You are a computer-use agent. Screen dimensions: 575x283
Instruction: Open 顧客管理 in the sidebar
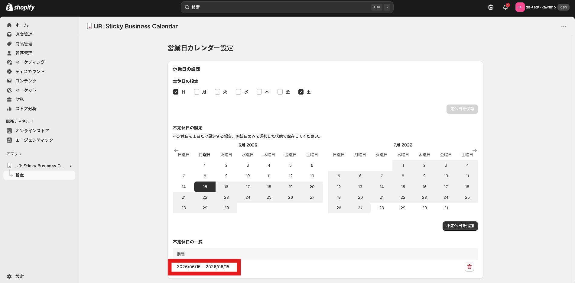tap(39, 53)
